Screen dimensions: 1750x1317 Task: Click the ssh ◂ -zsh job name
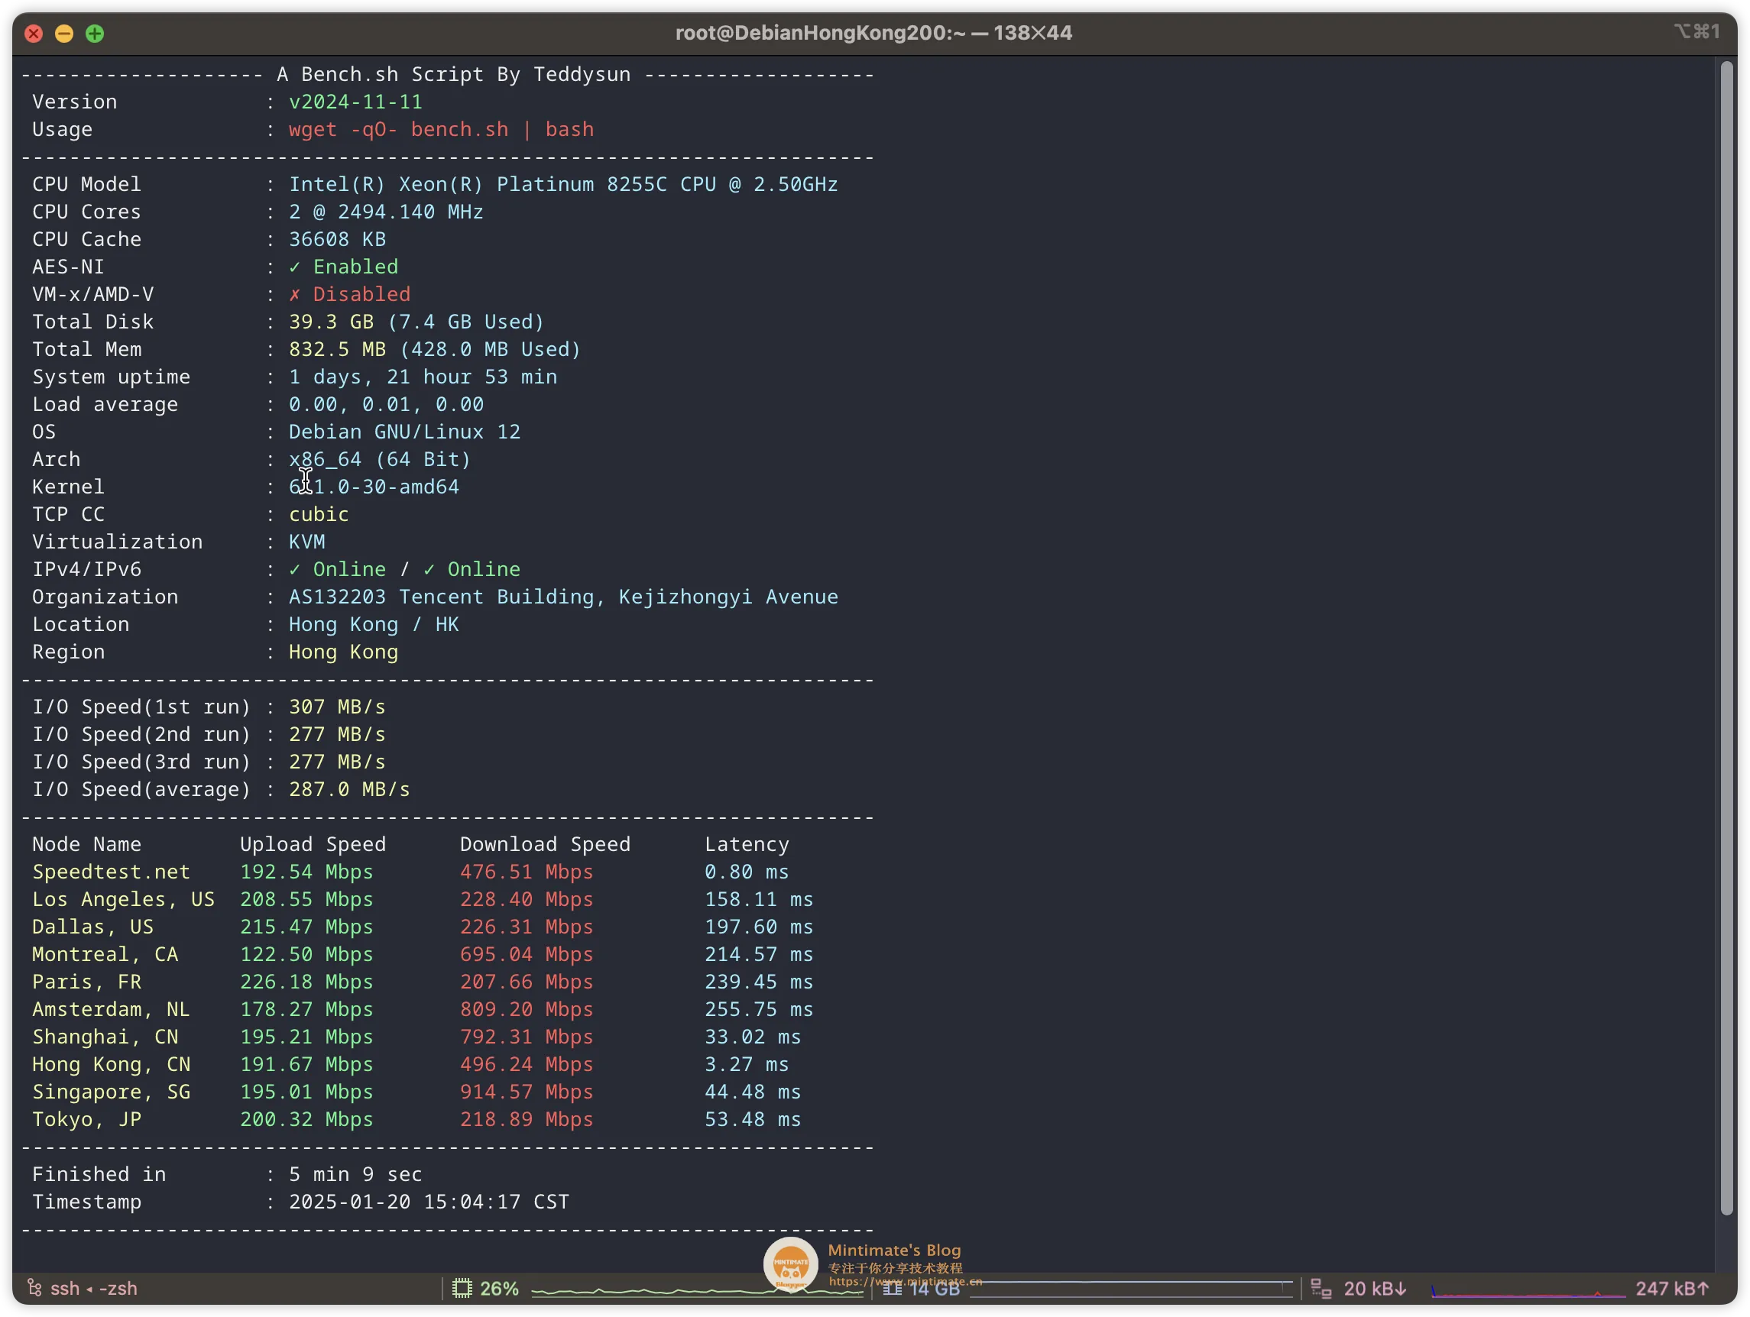point(93,1289)
